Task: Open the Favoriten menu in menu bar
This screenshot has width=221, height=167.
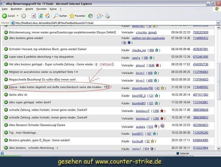Action: tap(41, 9)
